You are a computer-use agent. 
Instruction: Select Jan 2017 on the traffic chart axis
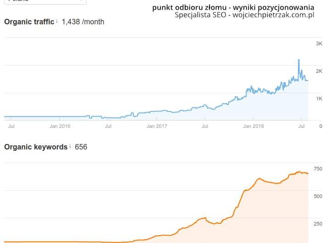coord(157,126)
